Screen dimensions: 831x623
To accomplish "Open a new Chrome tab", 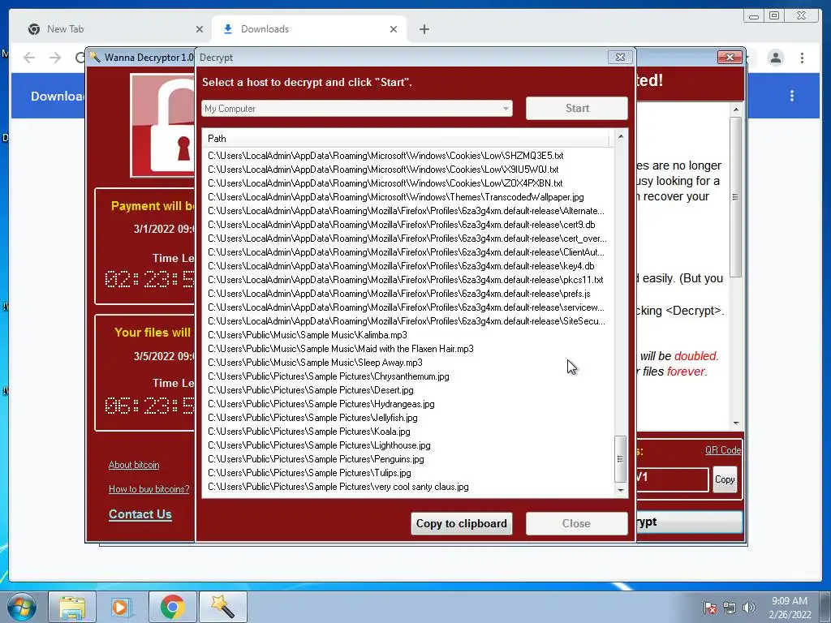I will [x=424, y=29].
